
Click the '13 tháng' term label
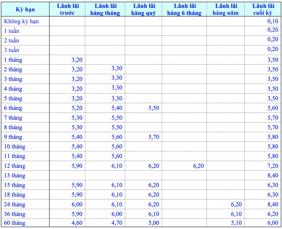[15, 175]
